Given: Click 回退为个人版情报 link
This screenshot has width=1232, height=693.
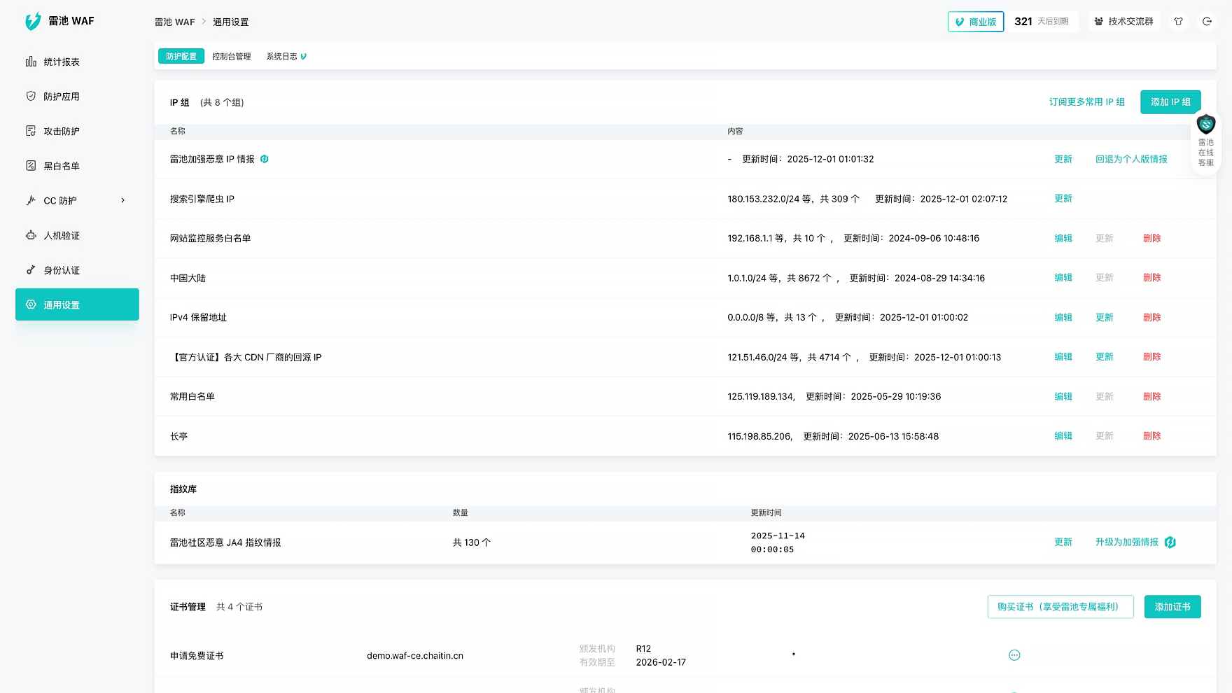Looking at the screenshot, I should [x=1131, y=160].
